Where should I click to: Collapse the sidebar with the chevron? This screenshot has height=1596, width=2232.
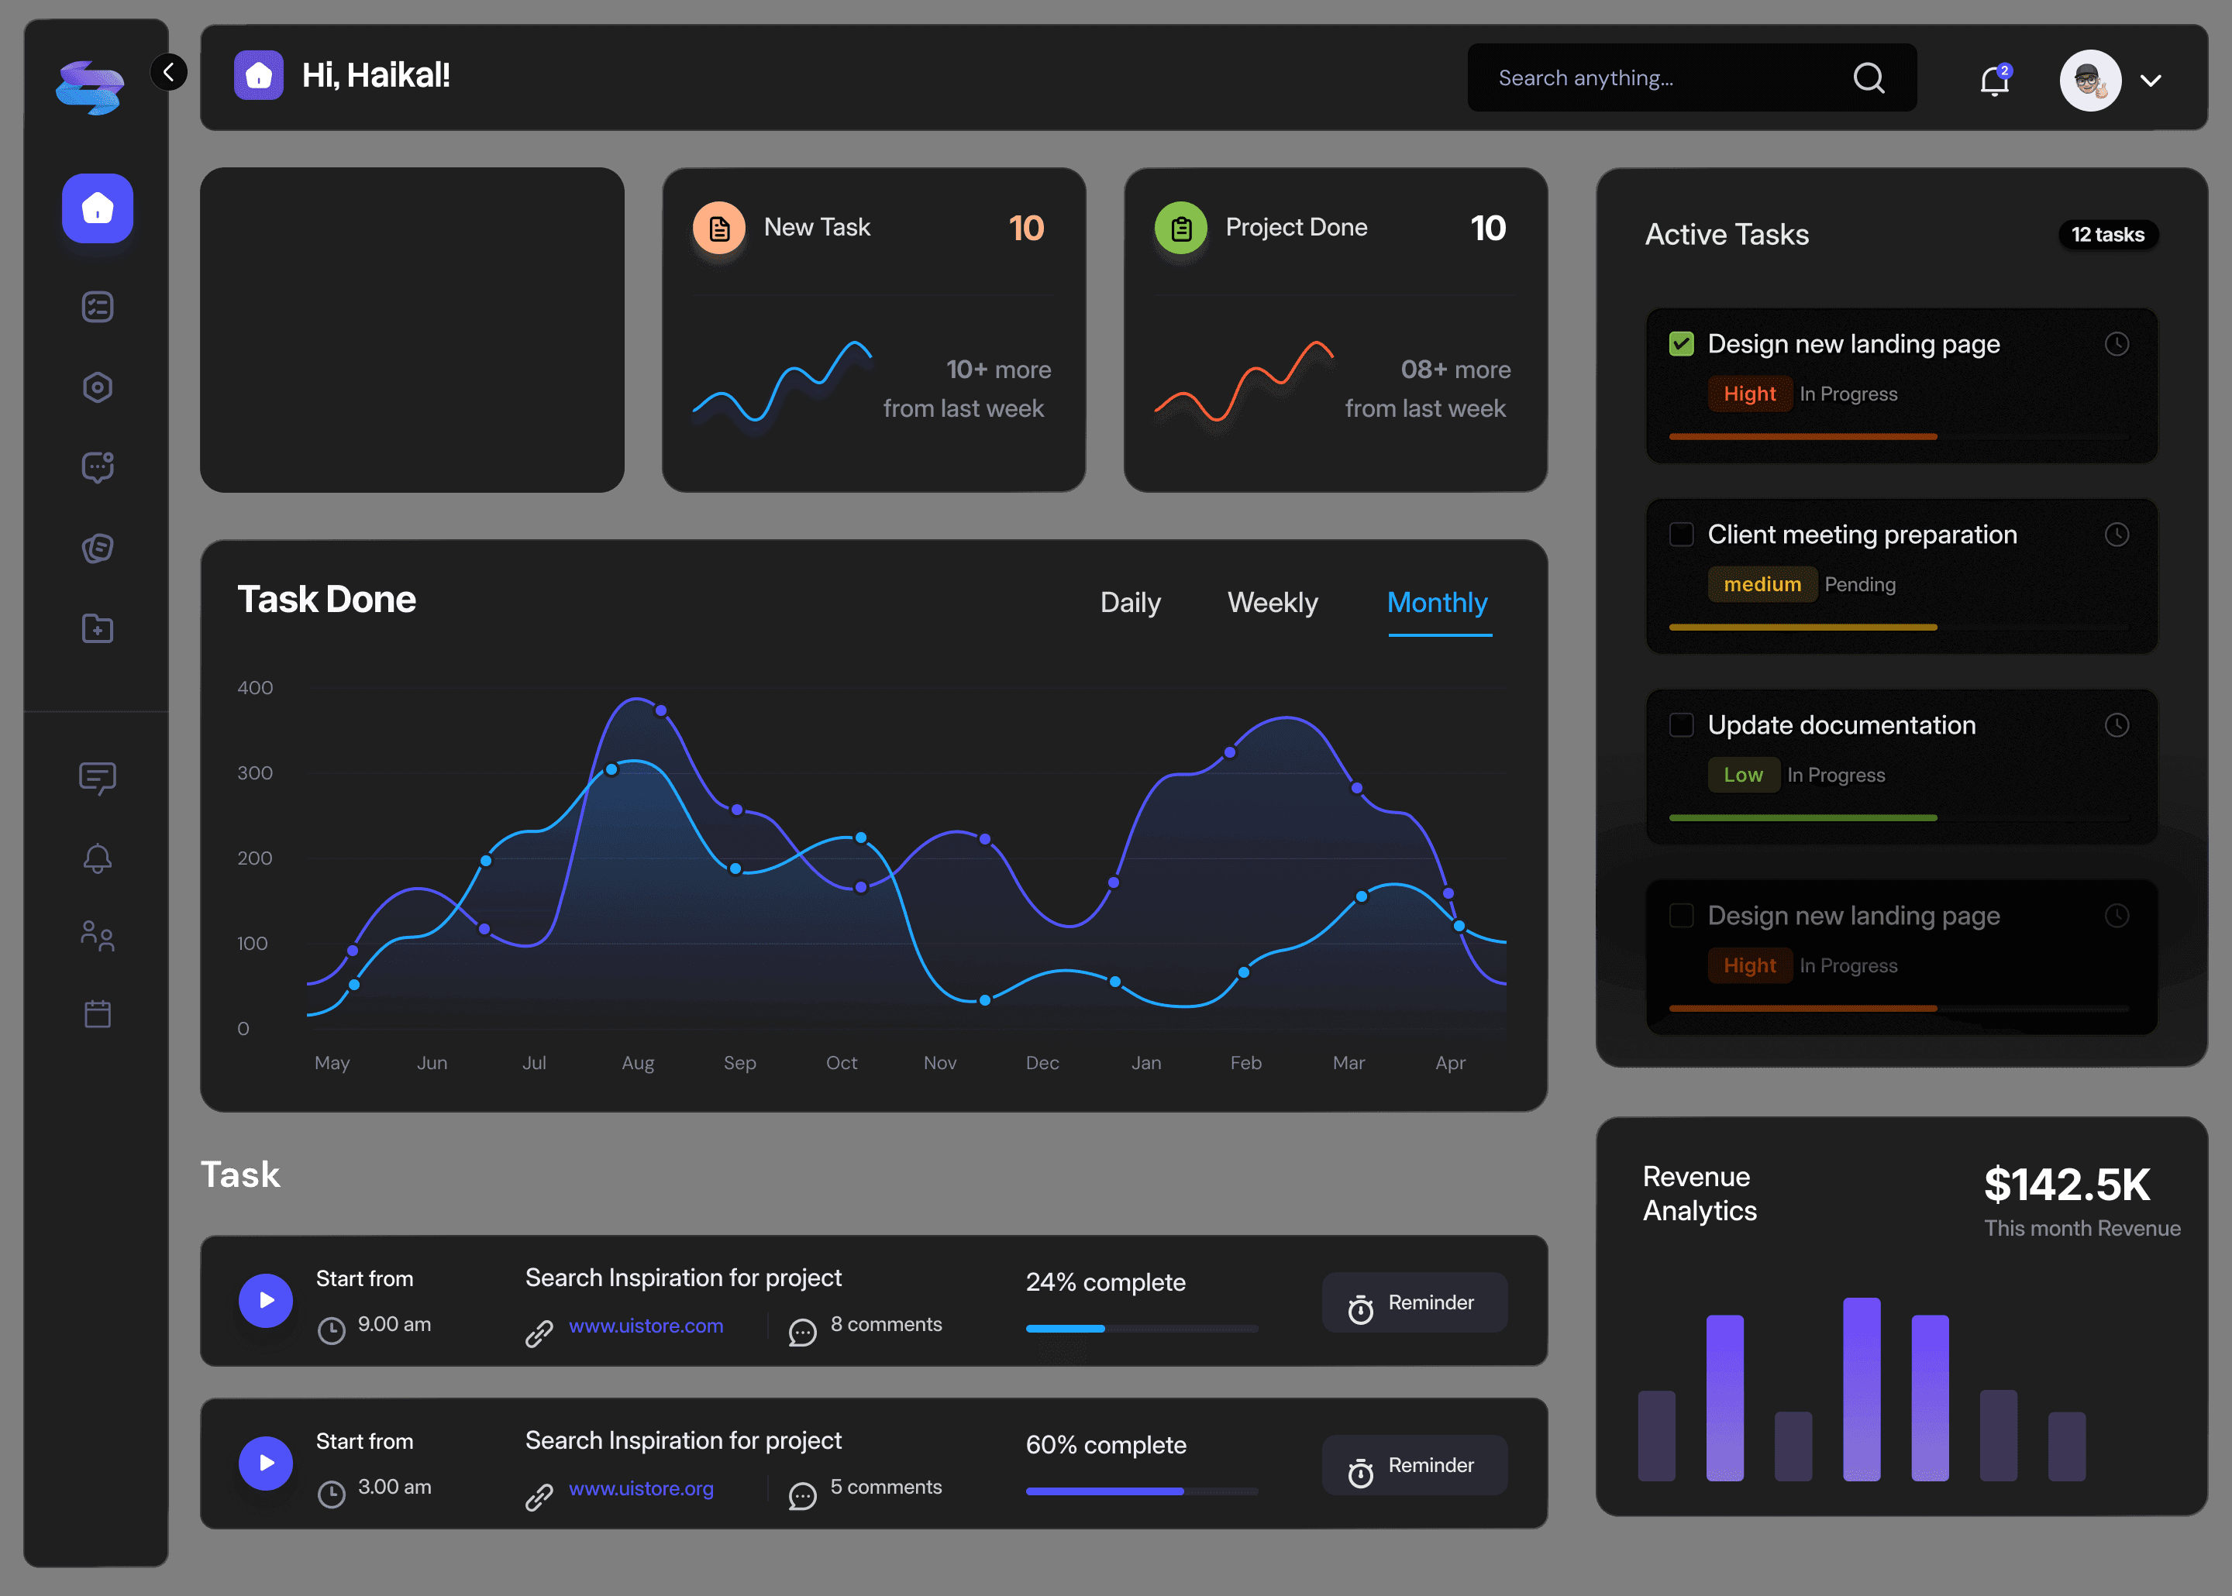[169, 72]
